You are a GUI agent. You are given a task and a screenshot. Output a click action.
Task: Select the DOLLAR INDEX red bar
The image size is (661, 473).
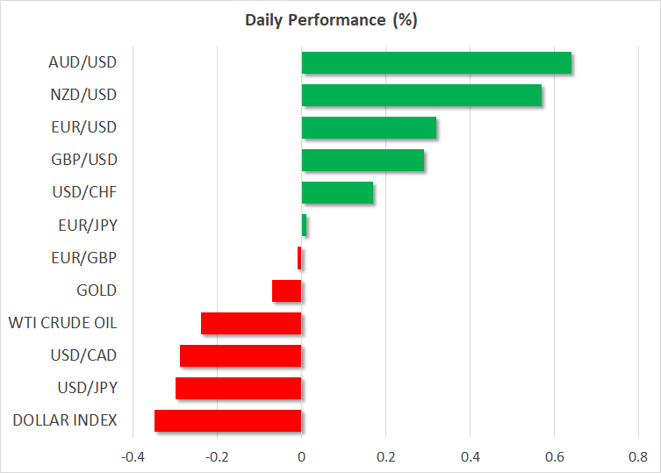point(228,420)
